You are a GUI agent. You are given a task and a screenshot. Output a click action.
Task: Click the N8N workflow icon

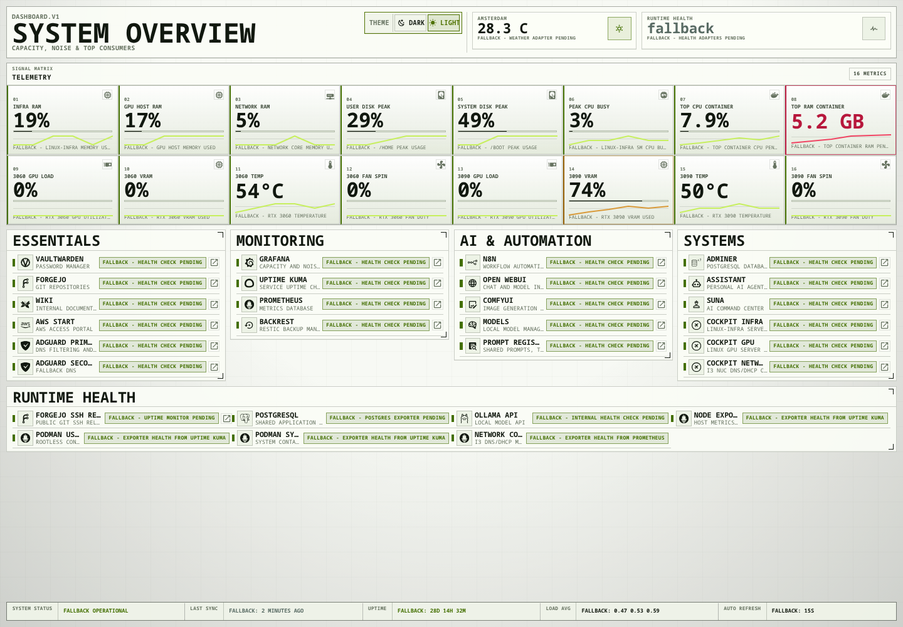coord(472,263)
